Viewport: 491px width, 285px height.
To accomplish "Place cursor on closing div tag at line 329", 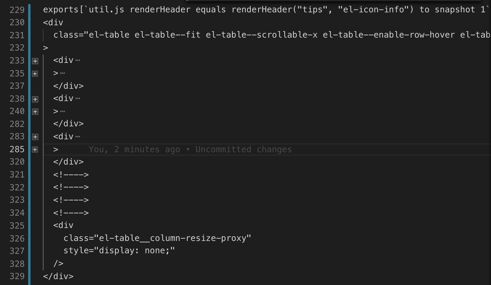I will coord(58,276).
